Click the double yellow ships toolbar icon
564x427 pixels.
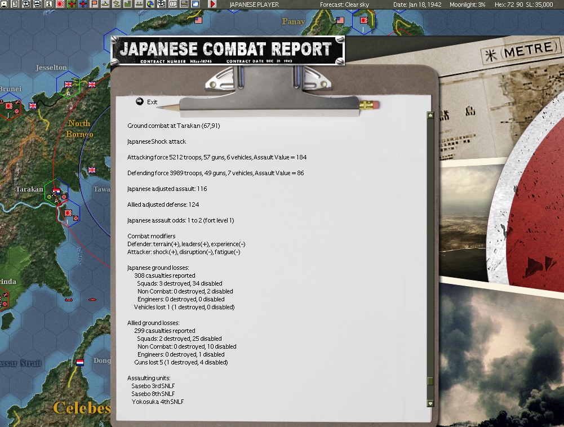(117, 4)
